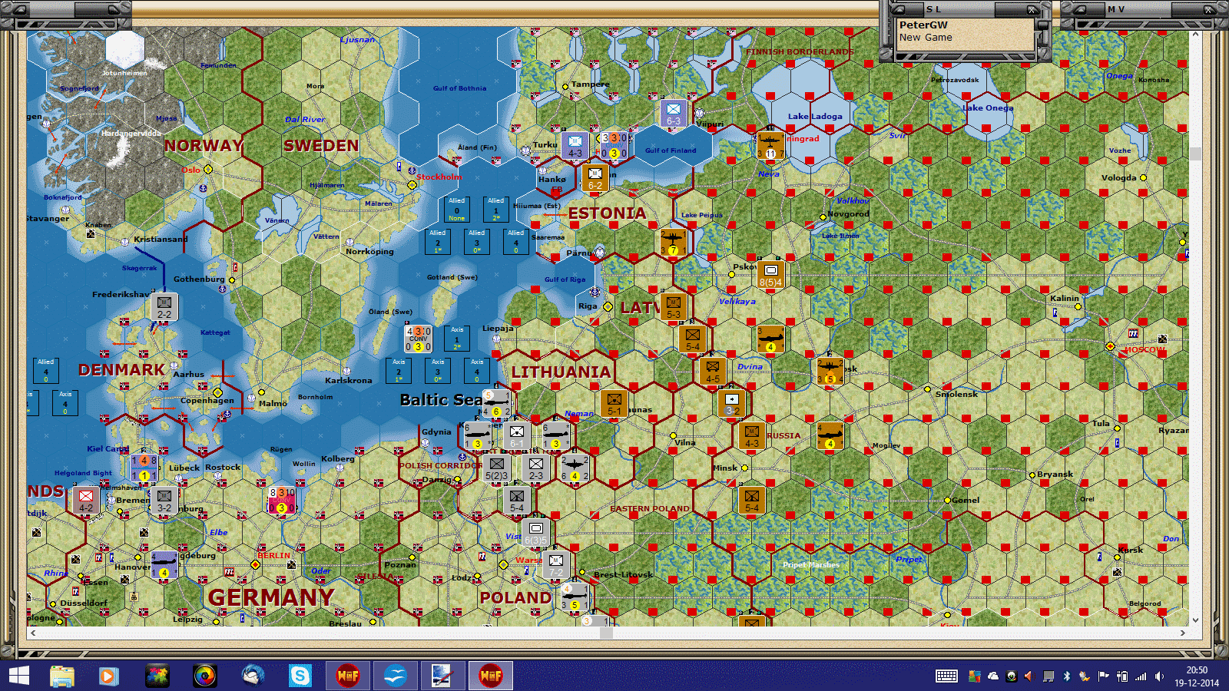
Task: Open the Windows Start menu
Action: [18, 676]
